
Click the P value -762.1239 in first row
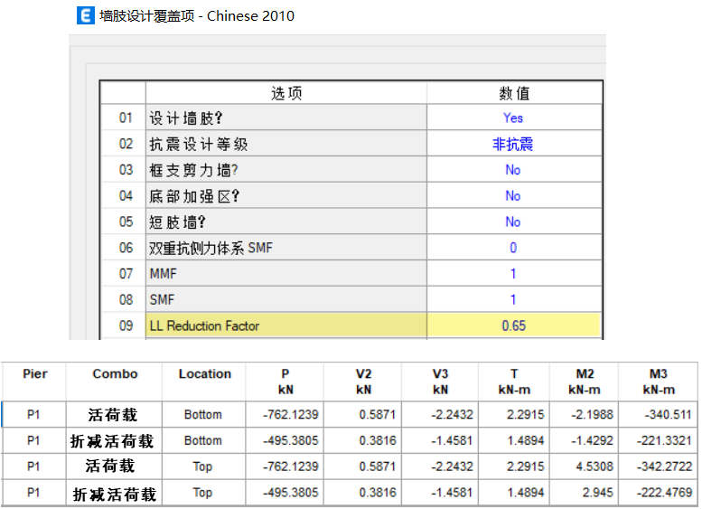pos(289,415)
